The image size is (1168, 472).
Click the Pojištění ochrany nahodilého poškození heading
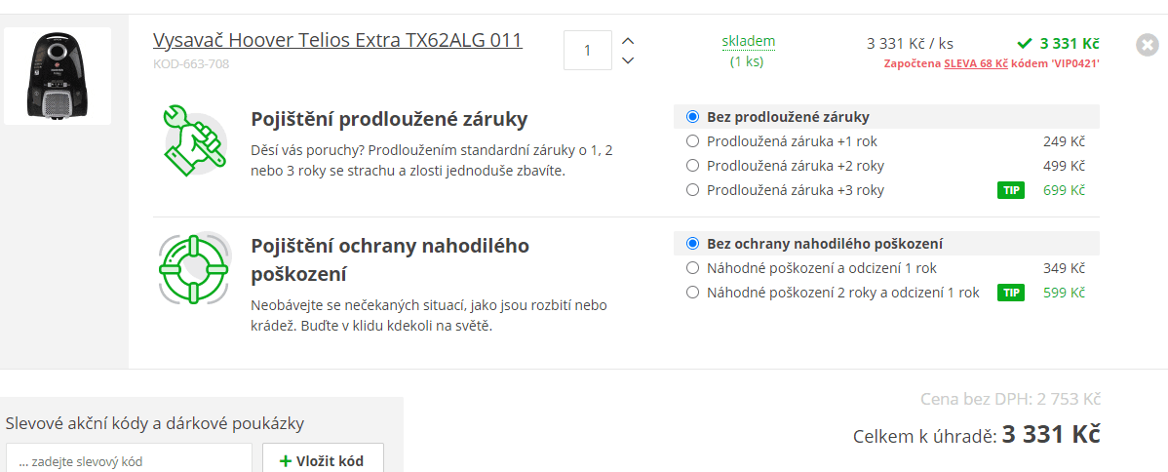tap(390, 260)
